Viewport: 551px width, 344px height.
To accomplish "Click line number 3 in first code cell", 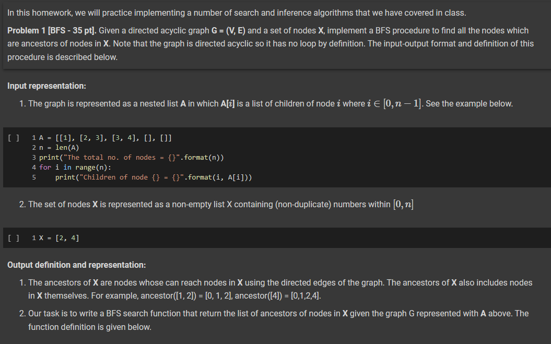I will click(34, 158).
